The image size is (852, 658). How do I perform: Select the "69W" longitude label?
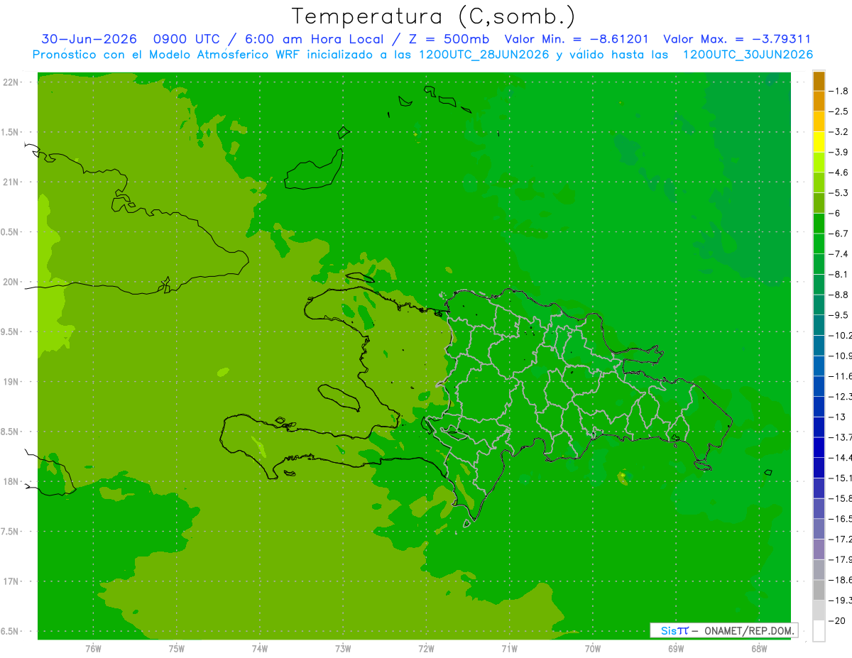pos(675,649)
